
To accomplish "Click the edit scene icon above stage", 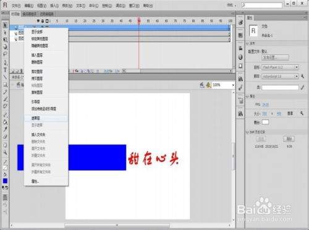I will pyautogui.click(x=202, y=85).
